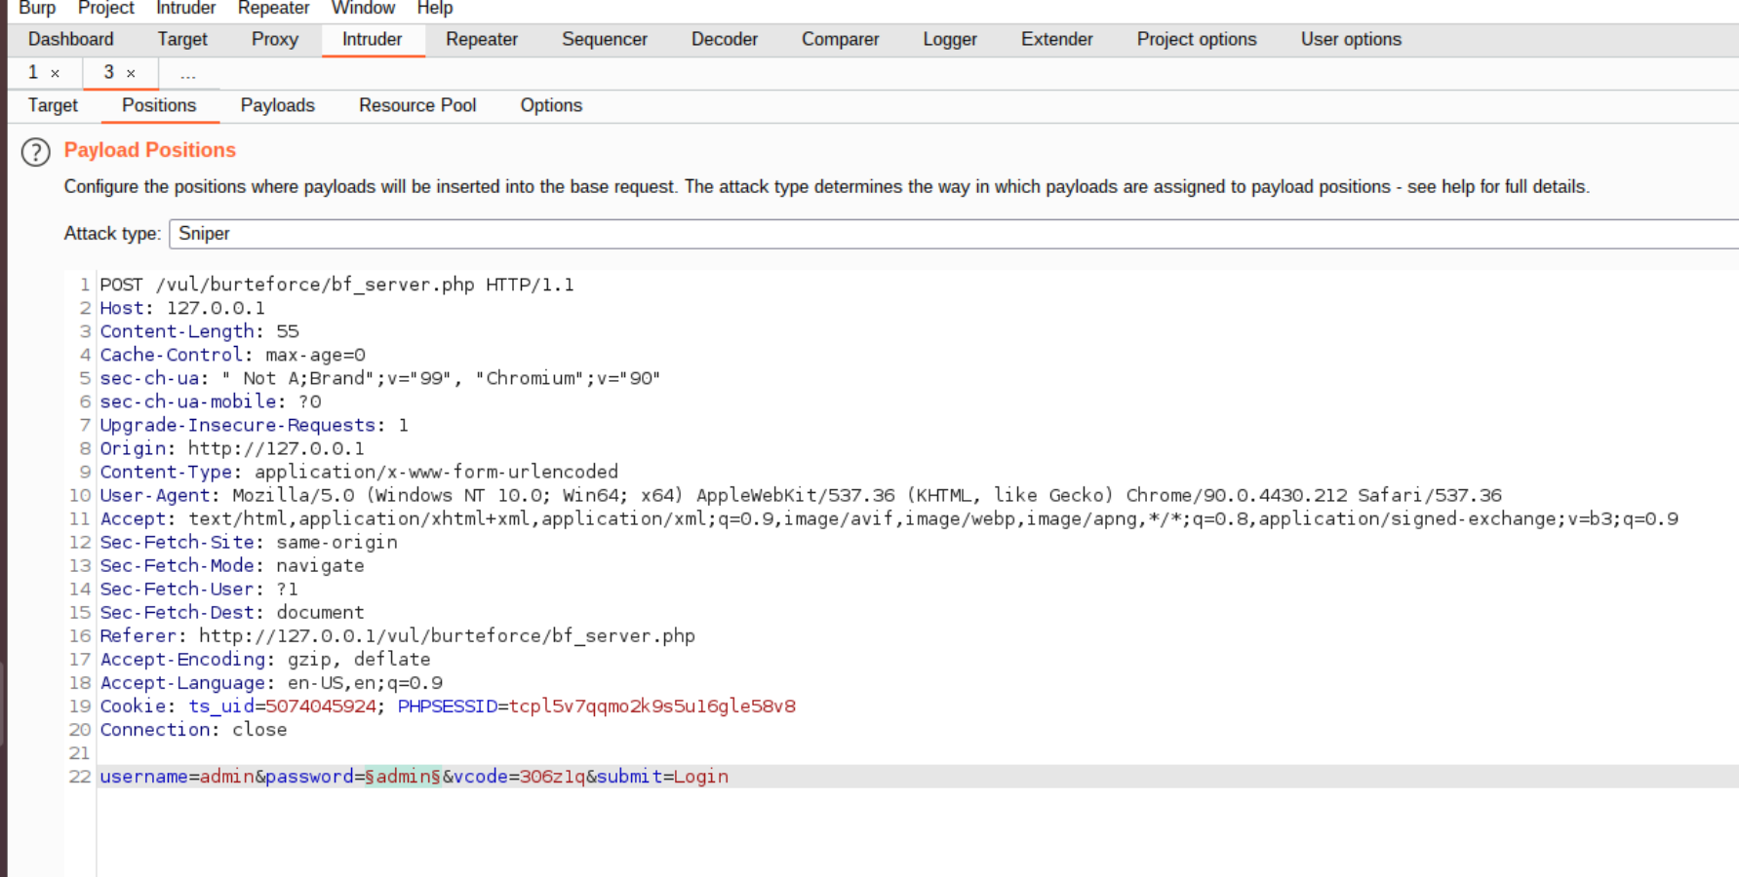
Task: Switch to the top-level Target tab
Action: pos(182,39)
